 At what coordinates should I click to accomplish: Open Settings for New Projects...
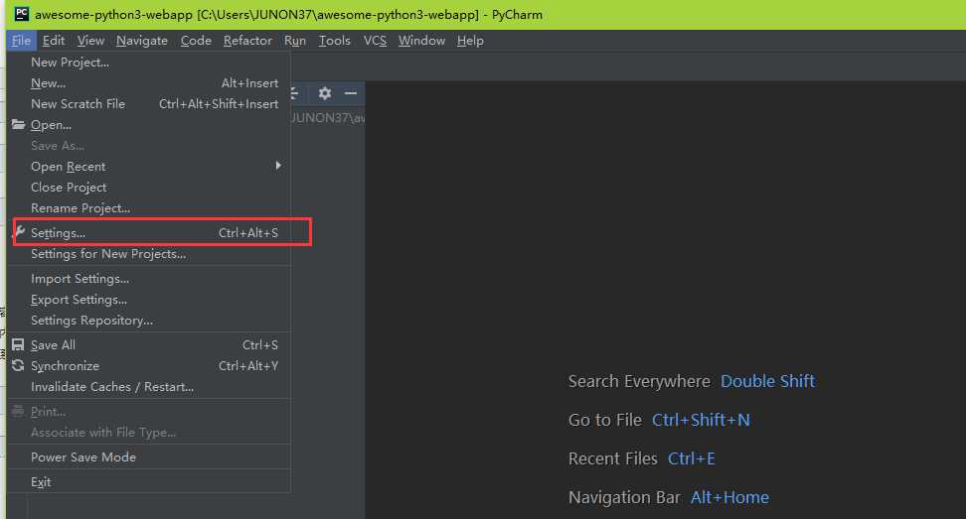pyautogui.click(x=149, y=253)
